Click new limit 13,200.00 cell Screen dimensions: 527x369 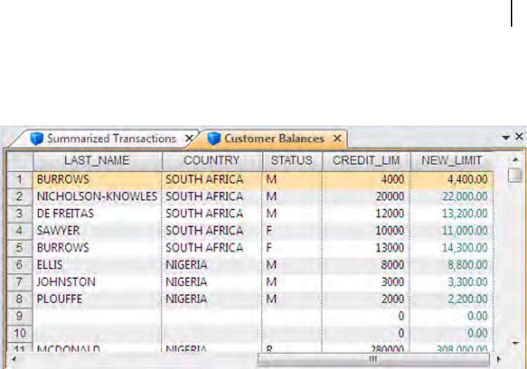452,214
